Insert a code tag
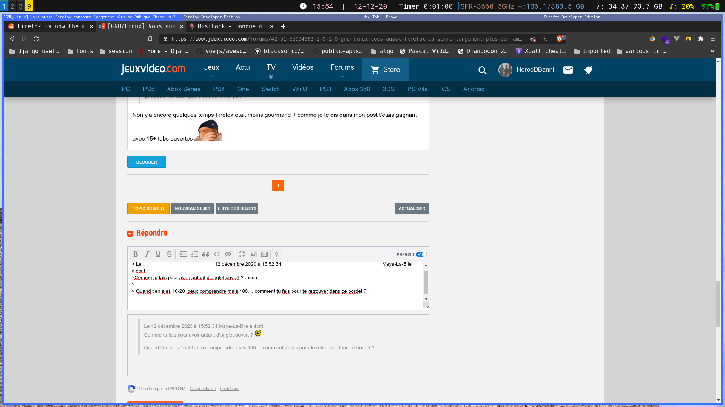The height and width of the screenshot is (407, 725). pos(217,254)
